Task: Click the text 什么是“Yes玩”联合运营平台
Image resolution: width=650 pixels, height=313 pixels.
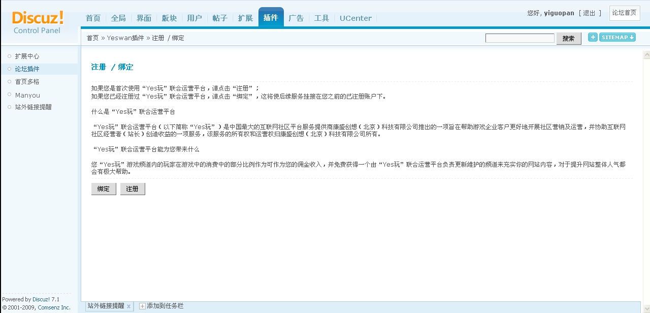Action: point(133,111)
